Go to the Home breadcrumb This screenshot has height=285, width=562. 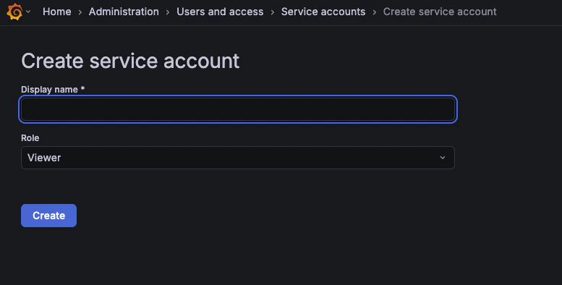(57, 12)
